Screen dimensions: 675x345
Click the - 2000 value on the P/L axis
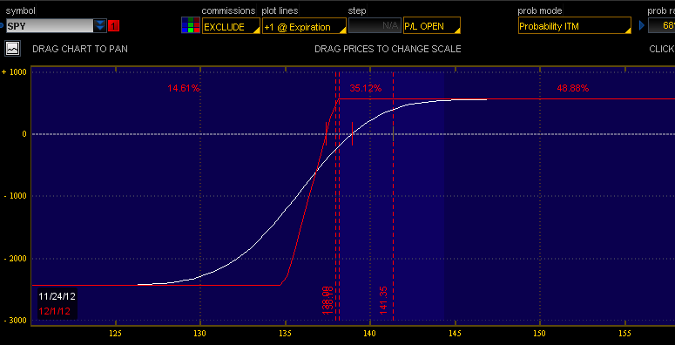[15, 259]
